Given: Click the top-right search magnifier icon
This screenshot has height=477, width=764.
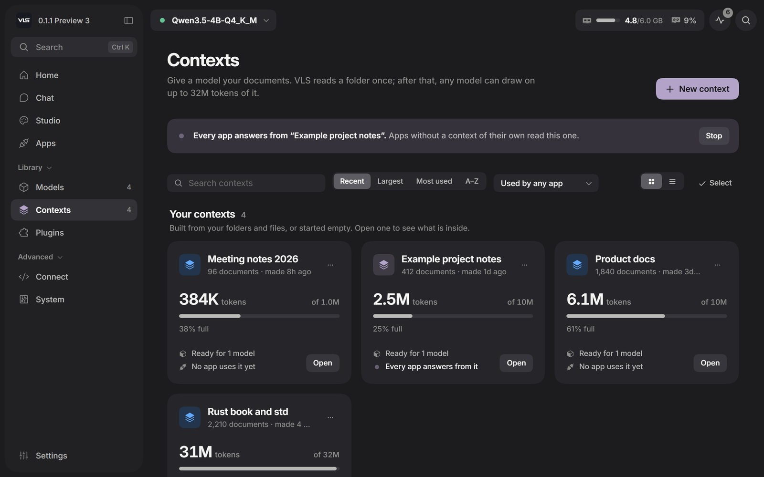Looking at the screenshot, I should point(746,21).
